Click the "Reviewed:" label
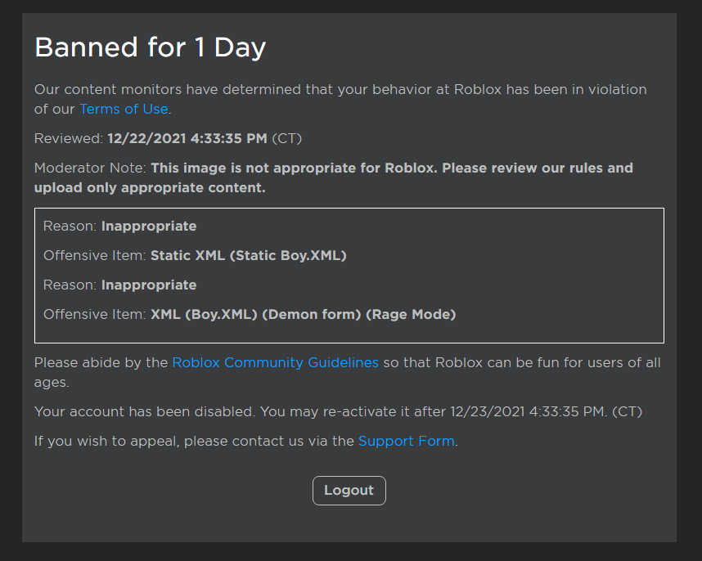 click(x=69, y=138)
